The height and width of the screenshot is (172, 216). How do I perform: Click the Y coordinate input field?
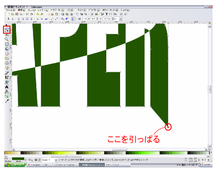pyautogui.click(x=107, y=19)
